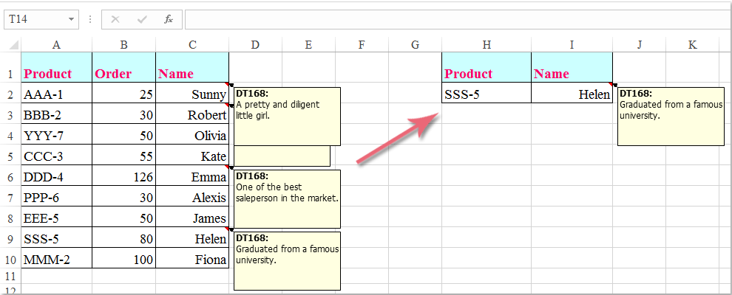Select column A header

pyautogui.click(x=56, y=45)
